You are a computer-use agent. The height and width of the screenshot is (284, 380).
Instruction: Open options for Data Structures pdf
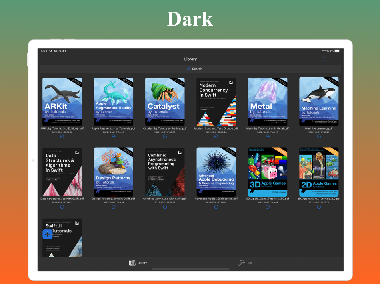click(x=62, y=207)
